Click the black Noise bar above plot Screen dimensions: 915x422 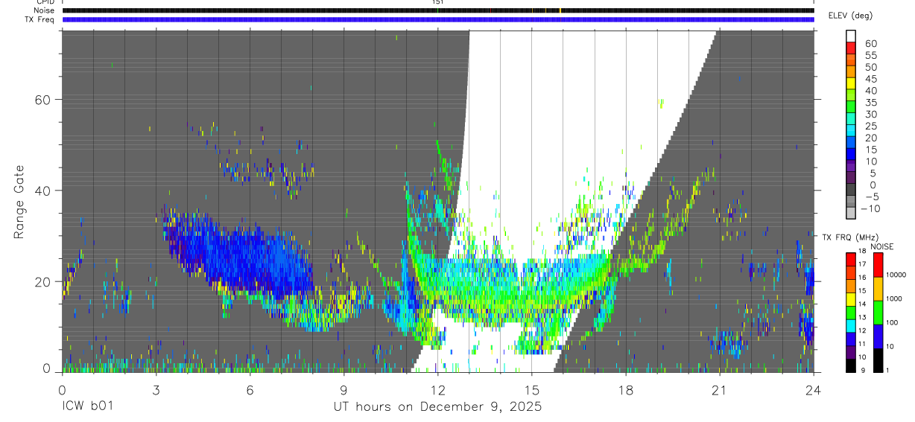(438, 10)
